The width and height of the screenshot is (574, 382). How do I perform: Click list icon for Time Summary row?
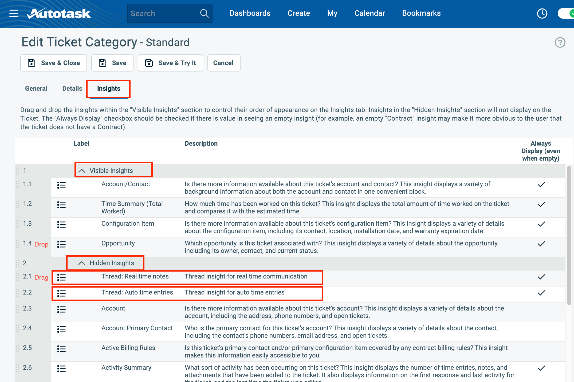click(x=61, y=205)
